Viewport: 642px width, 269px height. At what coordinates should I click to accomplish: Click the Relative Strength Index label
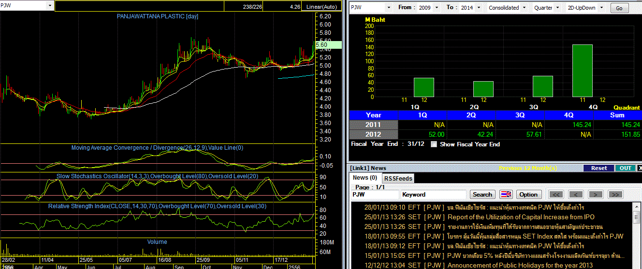pos(157,206)
